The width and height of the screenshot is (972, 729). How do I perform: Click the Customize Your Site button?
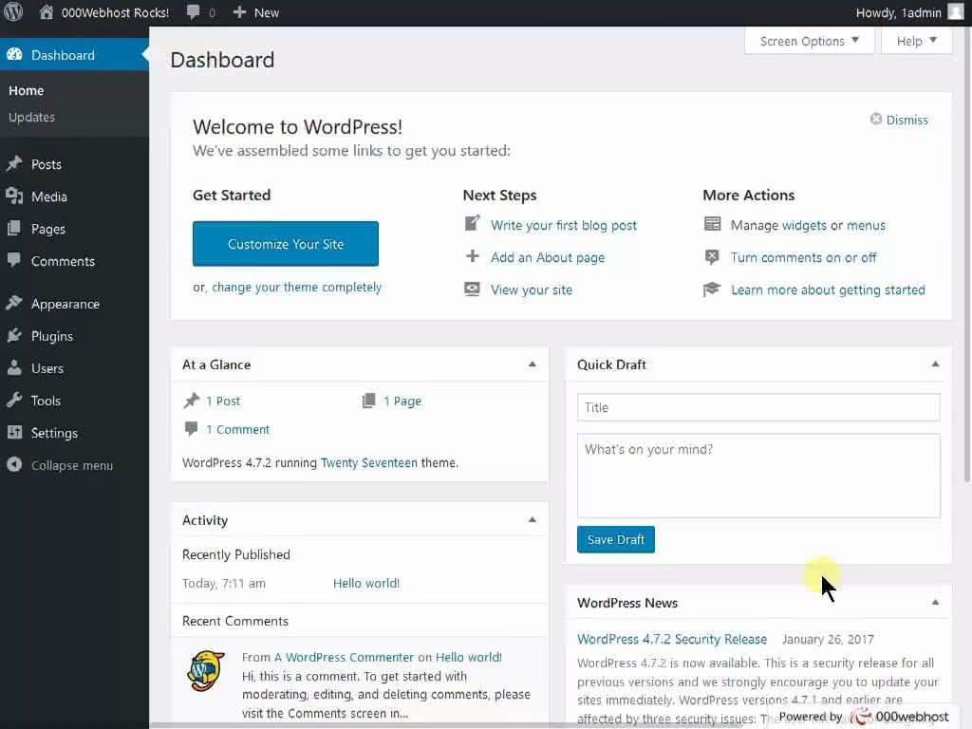point(285,244)
